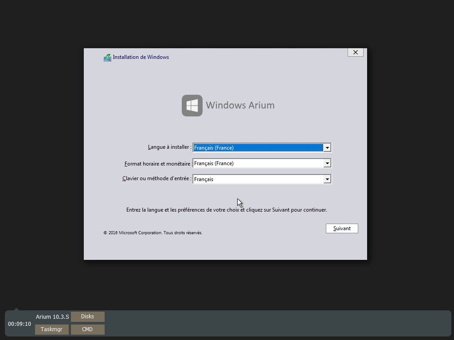This screenshot has width=454, height=340.
Task: Click the Windows Arium logo icon
Action: (x=192, y=105)
